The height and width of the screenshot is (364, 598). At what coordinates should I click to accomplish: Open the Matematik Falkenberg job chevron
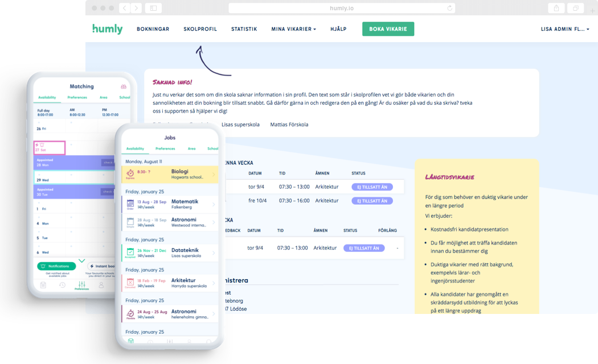pos(214,204)
